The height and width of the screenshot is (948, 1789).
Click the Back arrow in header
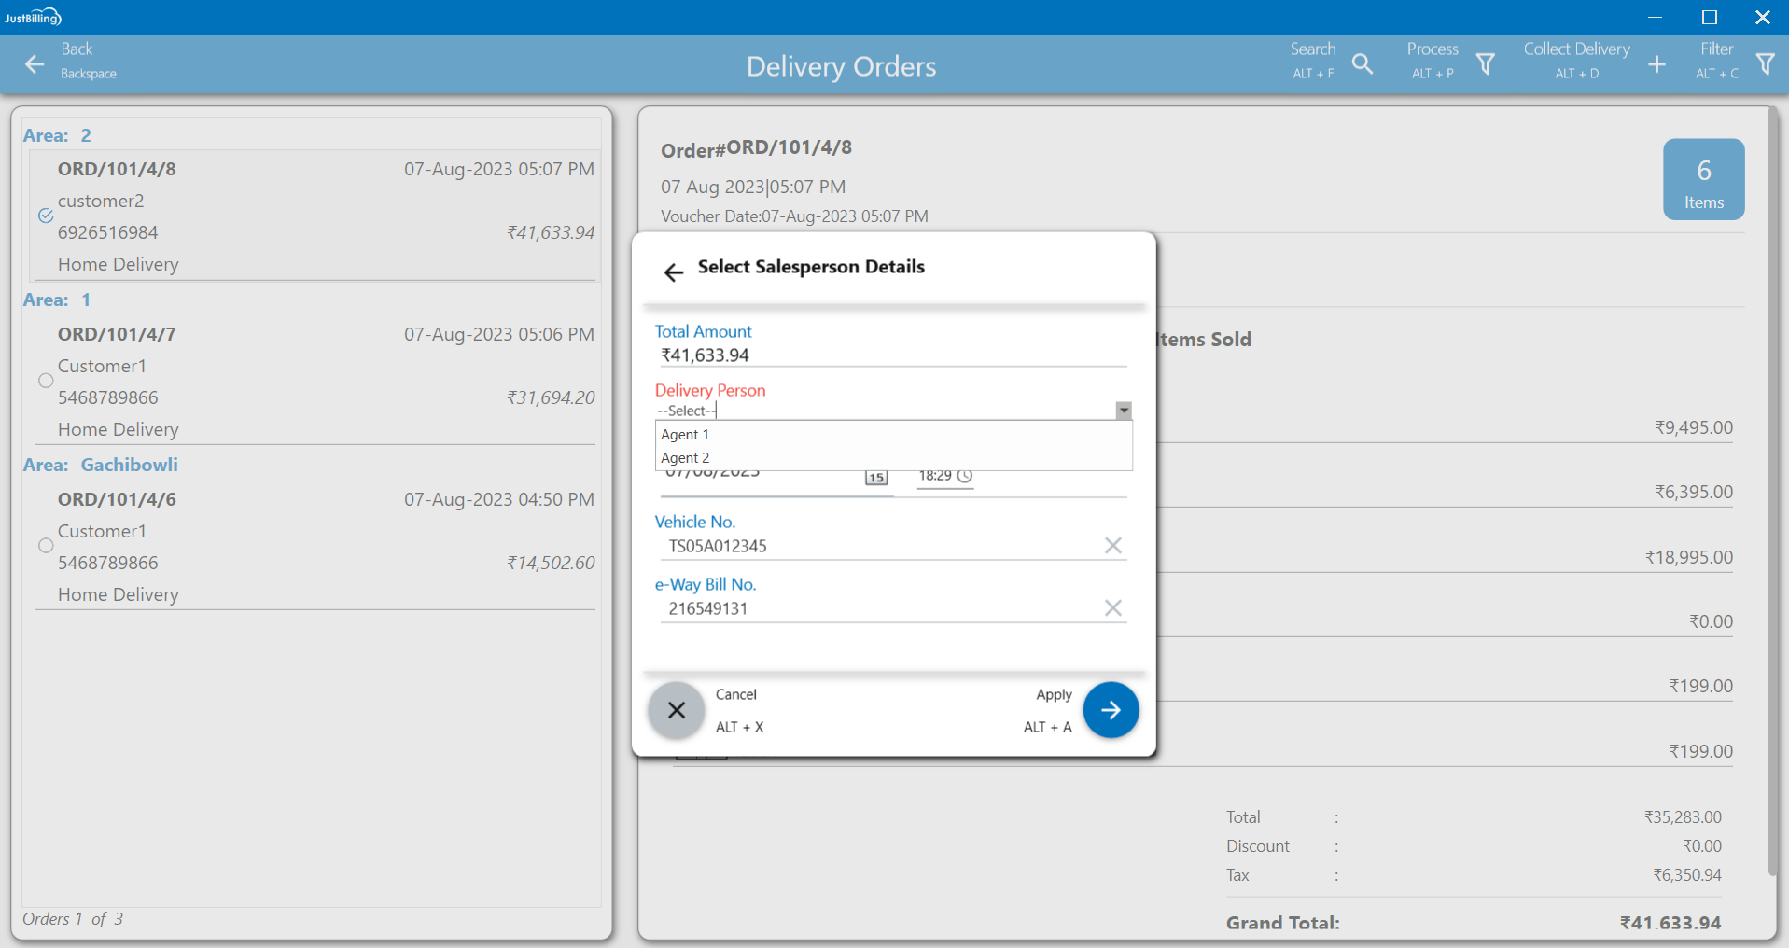(x=35, y=64)
